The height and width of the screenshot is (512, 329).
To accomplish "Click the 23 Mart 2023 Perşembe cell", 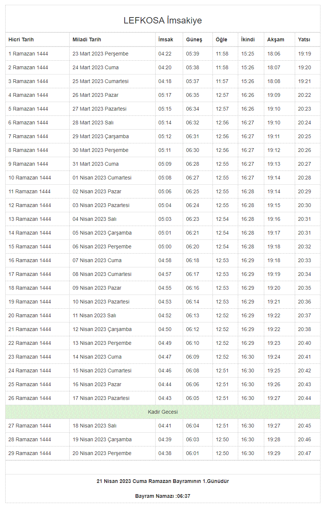I will click(100, 54).
